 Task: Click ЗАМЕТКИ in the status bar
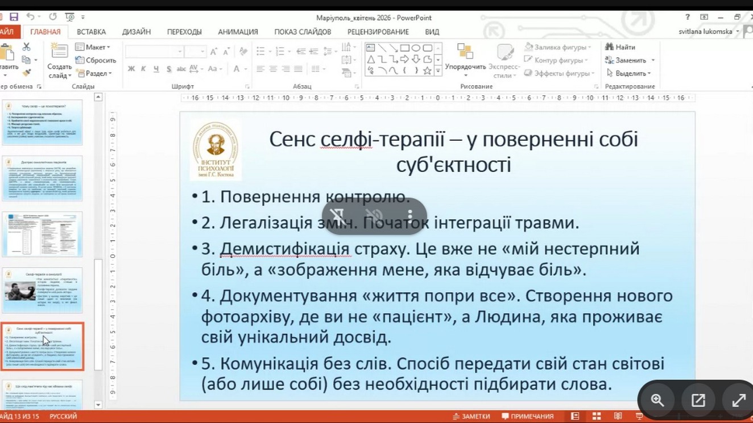click(x=471, y=416)
